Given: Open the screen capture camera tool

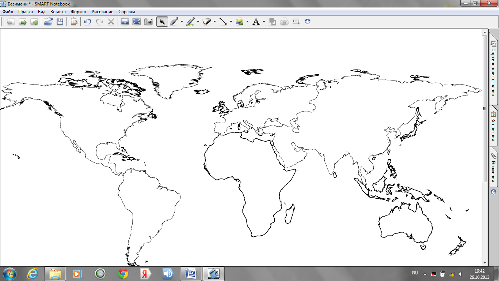Looking at the screenshot, I should pos(148,22).
